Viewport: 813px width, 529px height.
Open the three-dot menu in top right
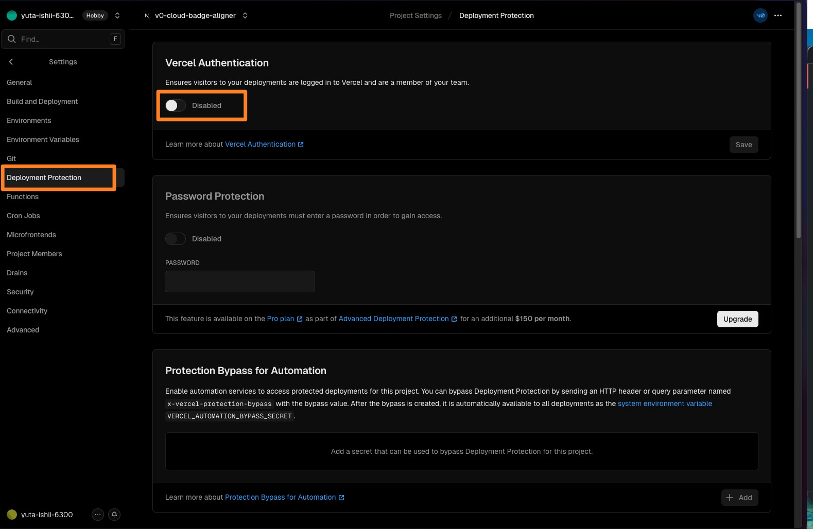778,15
